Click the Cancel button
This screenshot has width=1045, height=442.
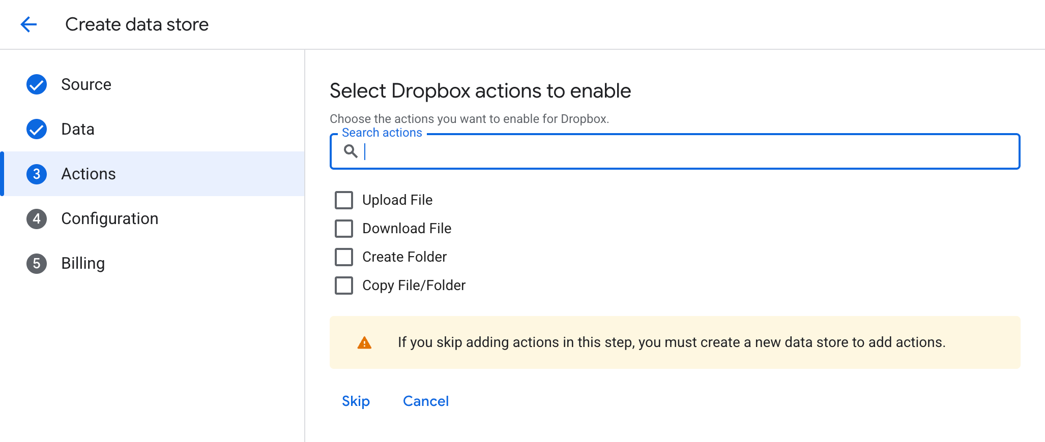pyautogui.click(x=426, y=401)
